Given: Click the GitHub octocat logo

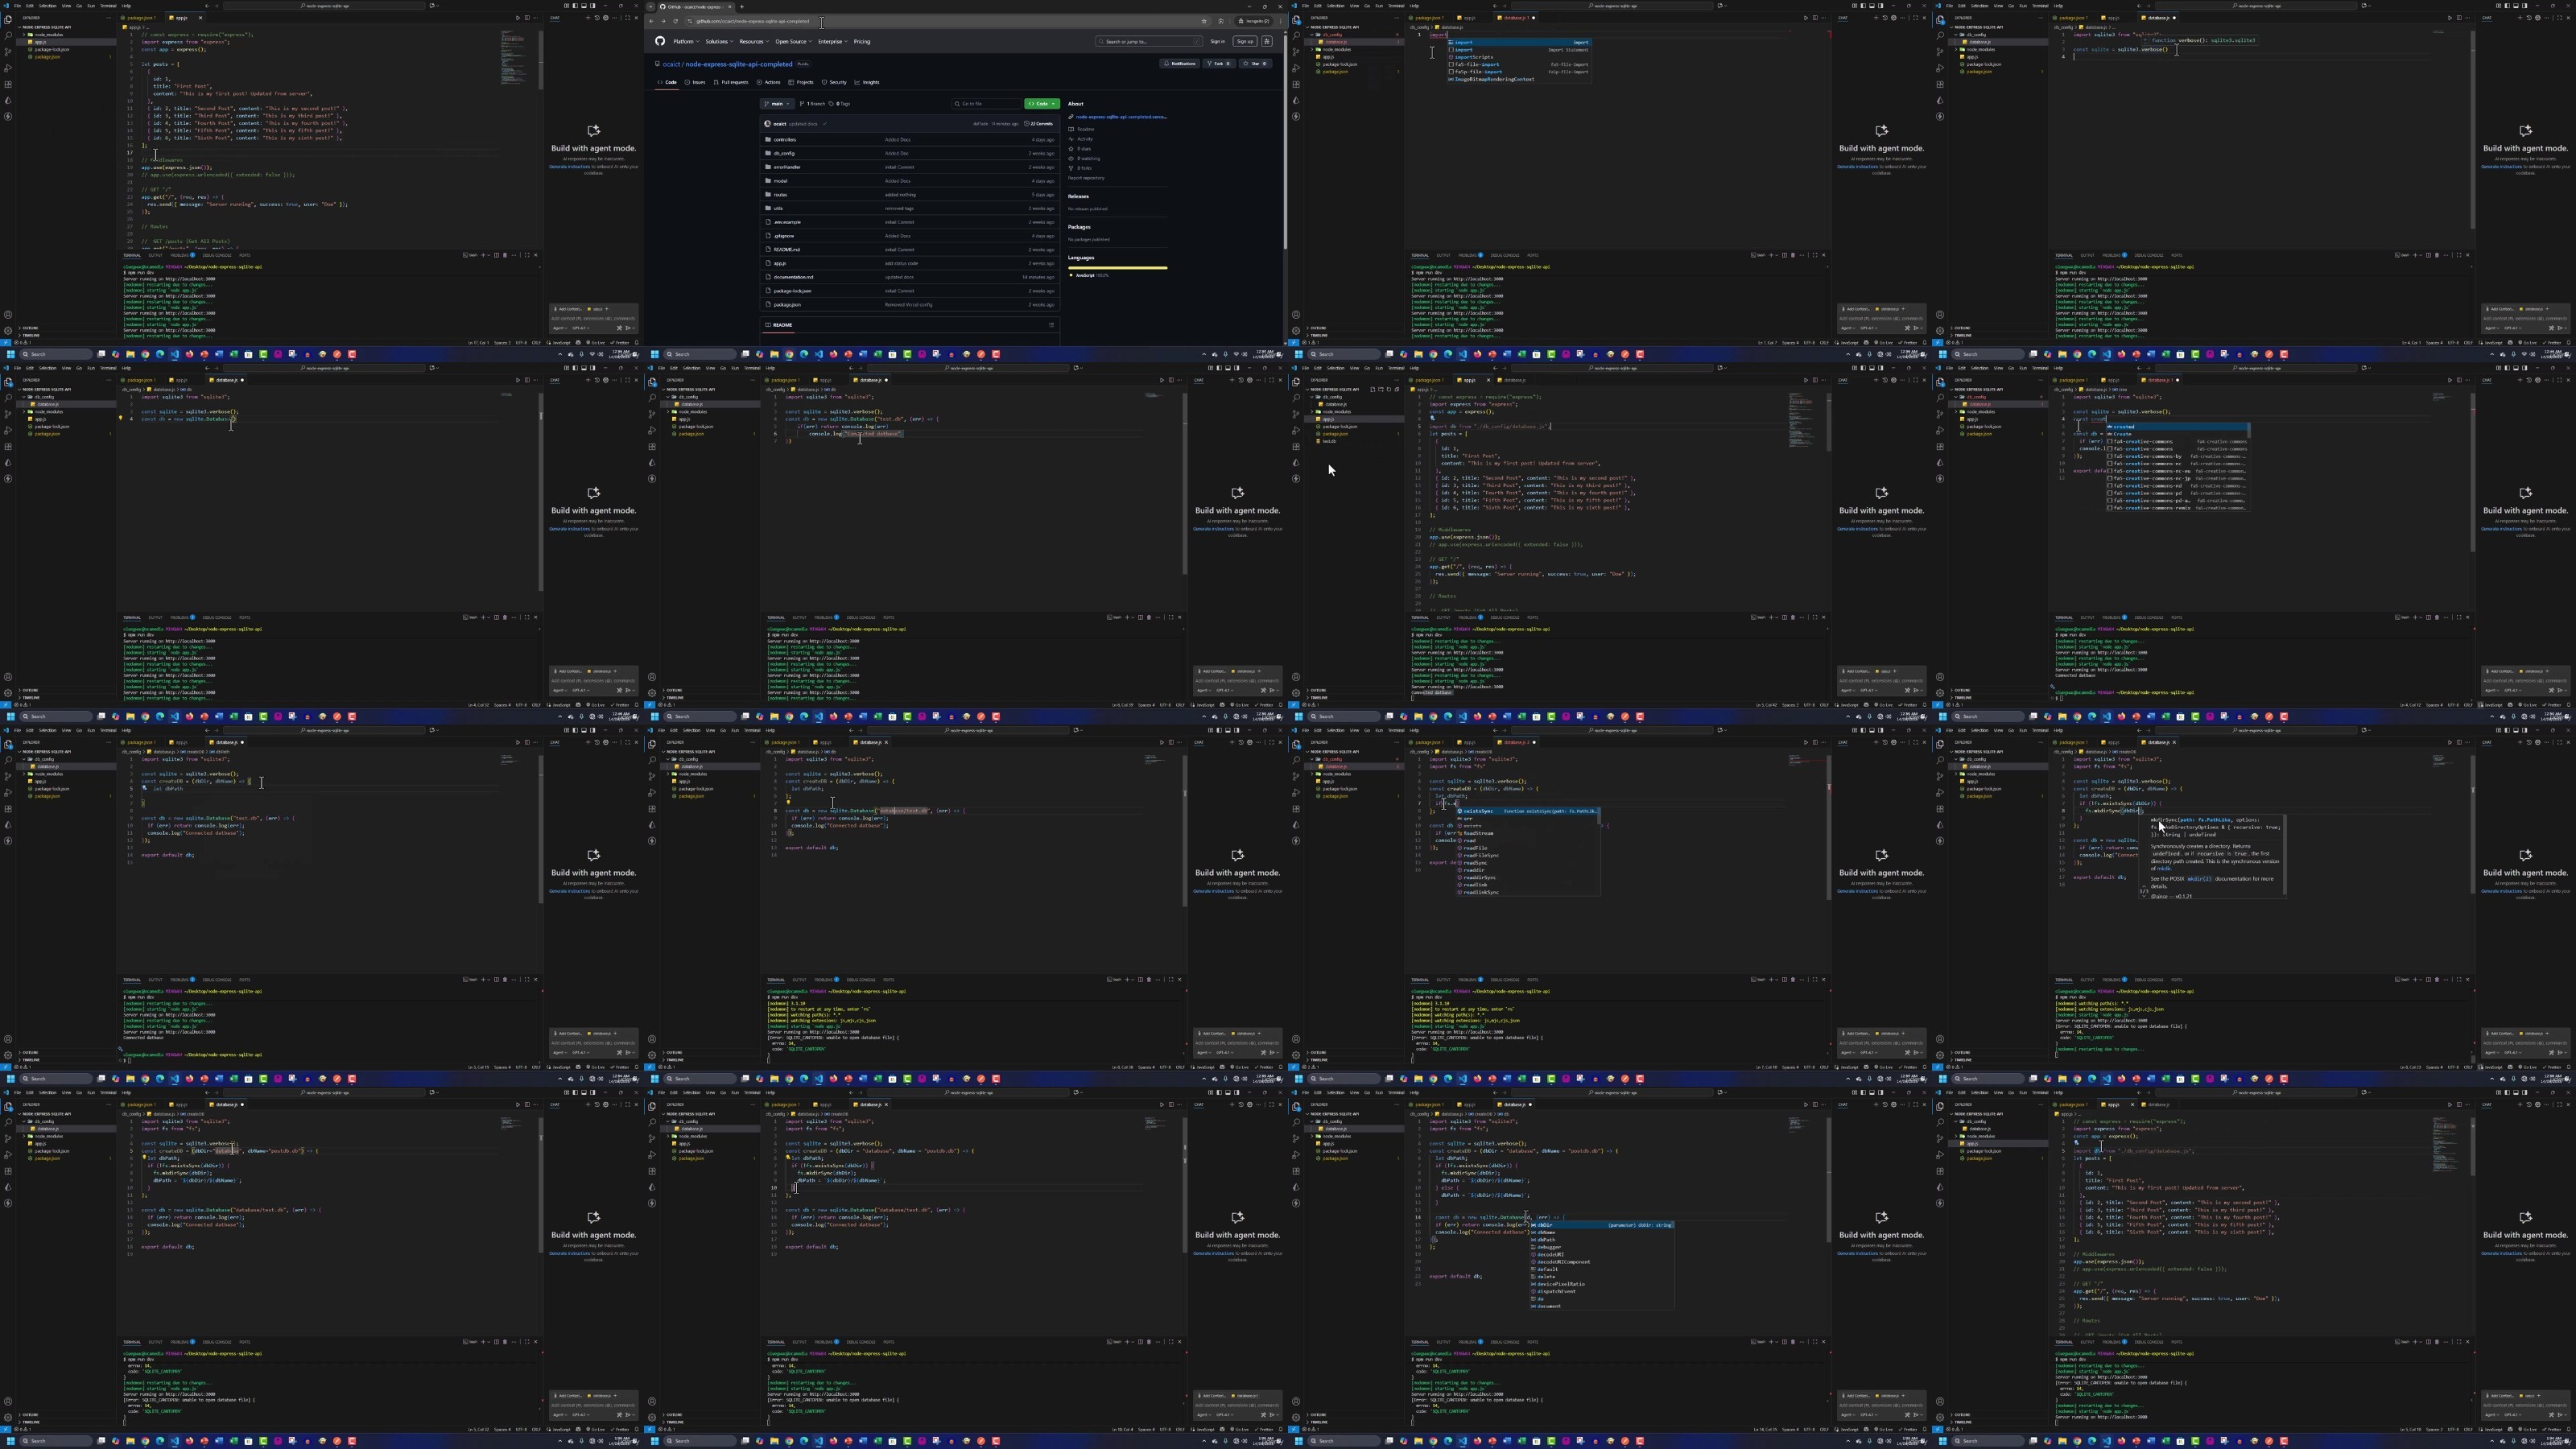Looking at the screenshot, I should (x=661, y=41).
